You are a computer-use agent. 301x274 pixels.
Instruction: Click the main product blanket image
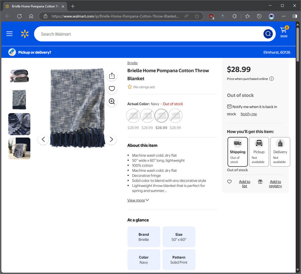[78, 108]
